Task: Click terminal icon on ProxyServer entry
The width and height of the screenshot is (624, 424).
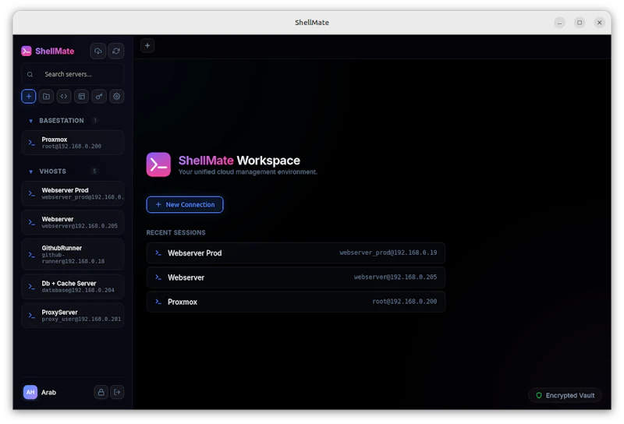Action: 32,316
